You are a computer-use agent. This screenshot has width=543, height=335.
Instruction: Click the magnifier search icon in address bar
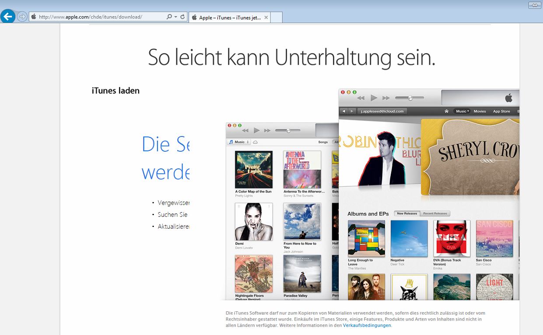[169, 17]
